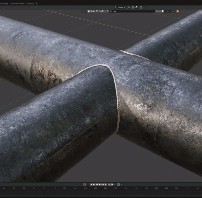The height and width of the screenshot is (198, 202).
Task: Play the animation in reverse
Action: click(97, 184)
